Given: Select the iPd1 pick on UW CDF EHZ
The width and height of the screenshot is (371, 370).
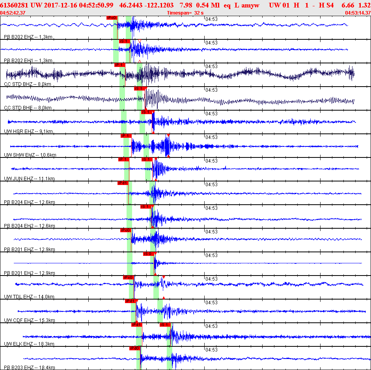Looking at the screenshot, I should [x=131, y=301].
